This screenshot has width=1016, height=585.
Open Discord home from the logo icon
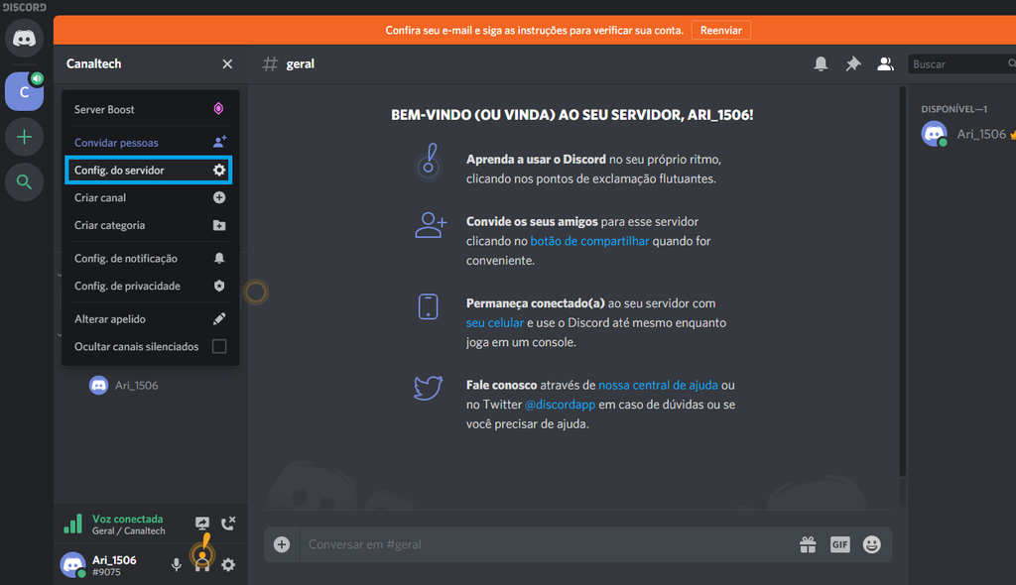[24, 39]
